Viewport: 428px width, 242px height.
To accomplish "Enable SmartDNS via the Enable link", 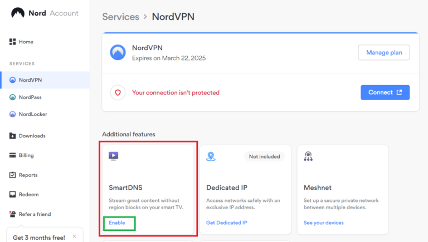I will click(117, 223).
